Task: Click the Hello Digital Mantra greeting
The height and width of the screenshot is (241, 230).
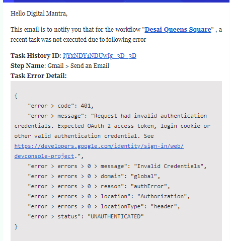Action: (x=39, y=14)
